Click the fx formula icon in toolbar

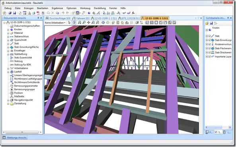click(133, 13)
